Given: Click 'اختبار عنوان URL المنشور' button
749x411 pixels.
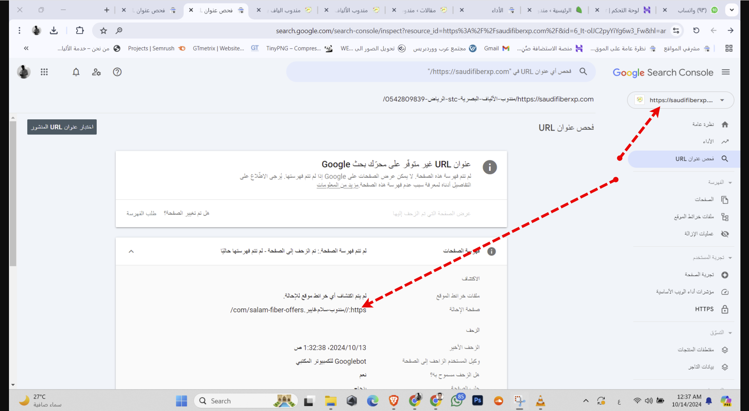Looking at the screenshot, I should pyautogui.click(x=62, y=127).
